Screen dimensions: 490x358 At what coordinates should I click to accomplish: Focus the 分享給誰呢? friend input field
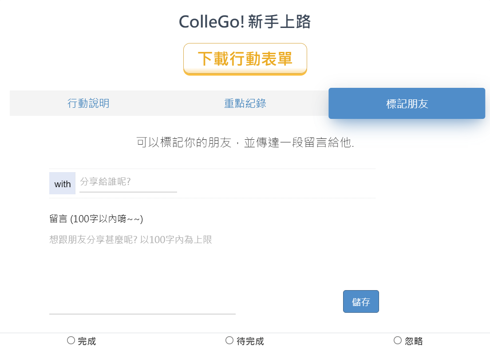(x=128, y=182)
